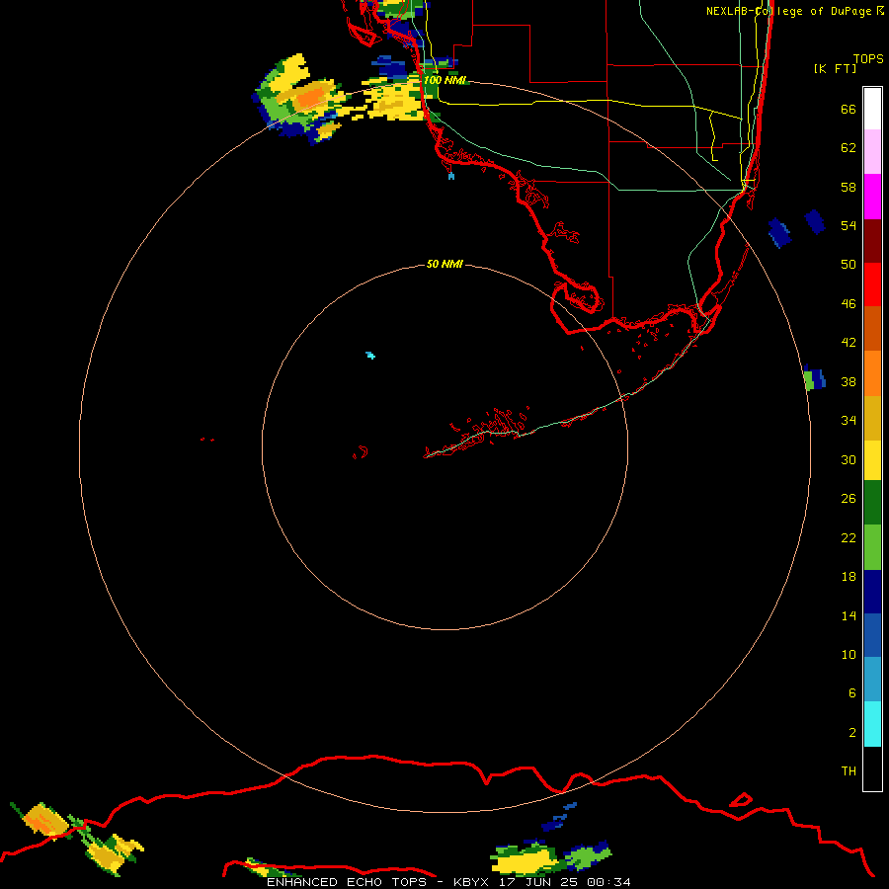Click the small cyan echo inside the 50 NMI ring
This screenshot has height=889, width=889.
[370, 356]
